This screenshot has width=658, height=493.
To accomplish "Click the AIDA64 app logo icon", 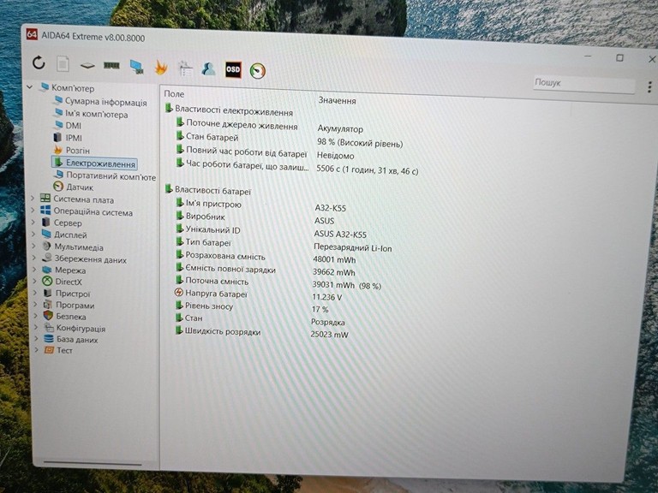I will tap(32, 34).
